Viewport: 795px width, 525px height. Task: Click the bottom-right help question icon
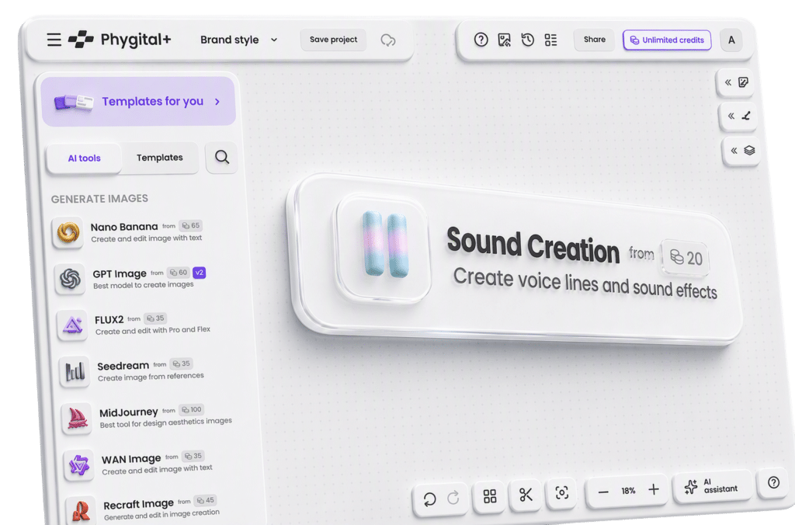click(x=773, y=482)
